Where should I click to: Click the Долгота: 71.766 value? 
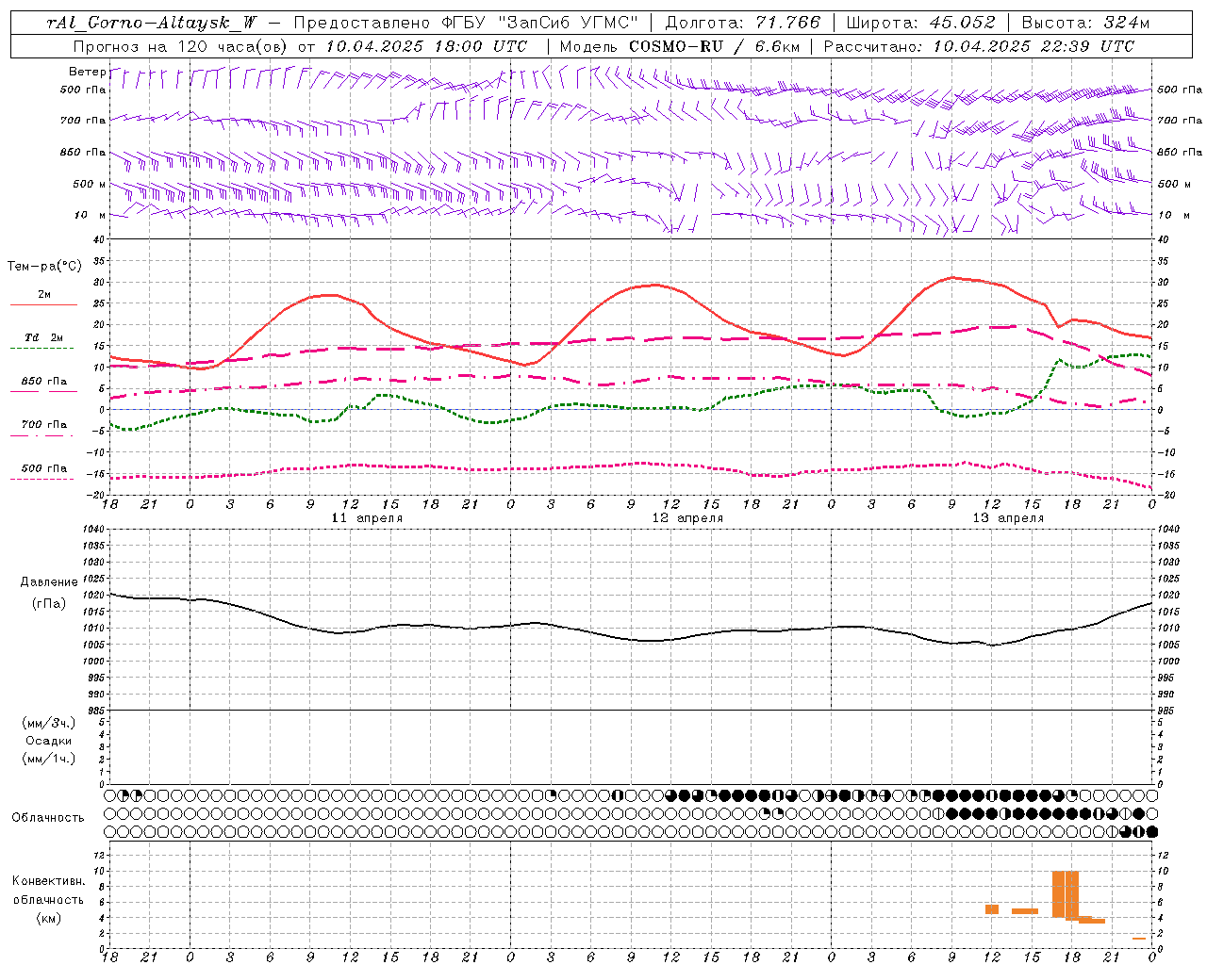click(743, 23)
